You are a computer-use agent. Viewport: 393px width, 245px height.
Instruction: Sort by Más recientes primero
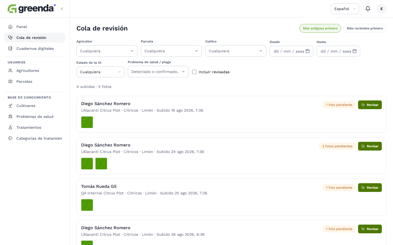pyautogui.click(x=365, y=28)
